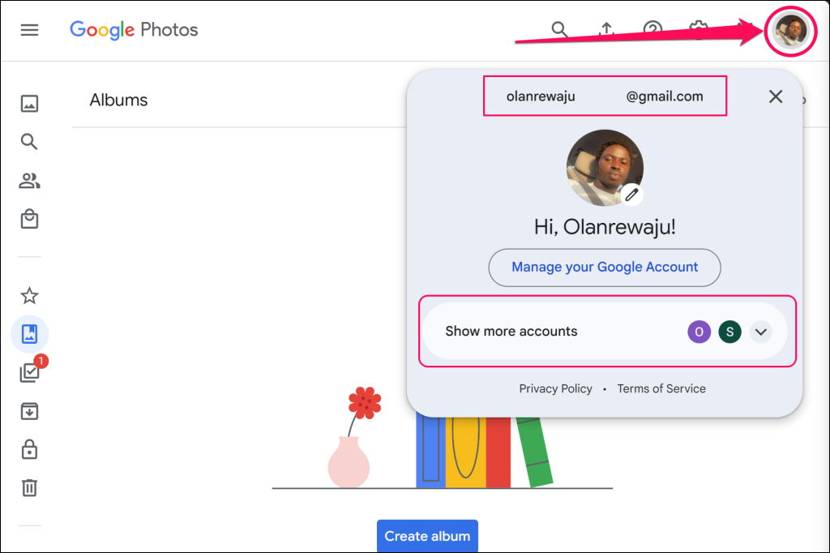The height and width of the screenshot is (553, 830).
Task: Open the Privacy Policy link
Action: (x=555, y=388)
